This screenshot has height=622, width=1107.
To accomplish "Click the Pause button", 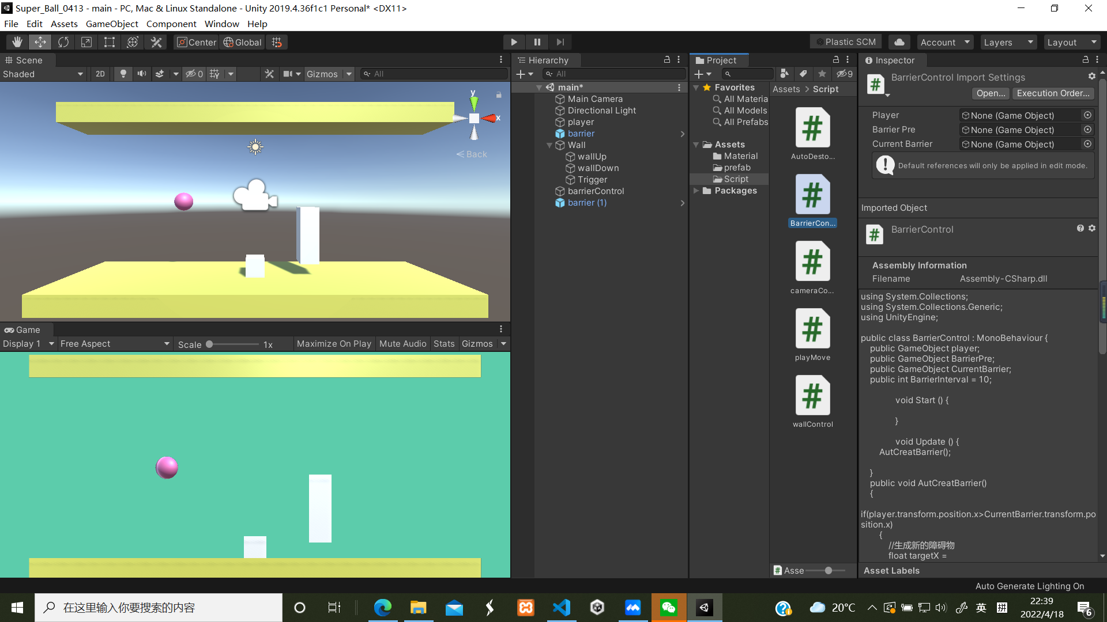I will [x=537, y=42].
